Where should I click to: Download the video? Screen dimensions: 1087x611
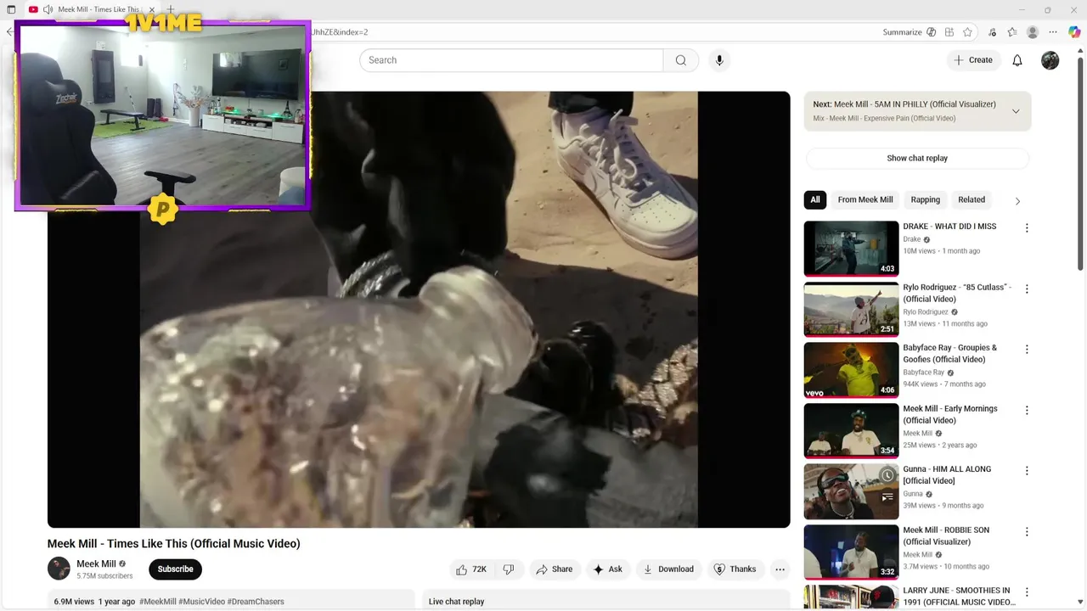[668, 569]
